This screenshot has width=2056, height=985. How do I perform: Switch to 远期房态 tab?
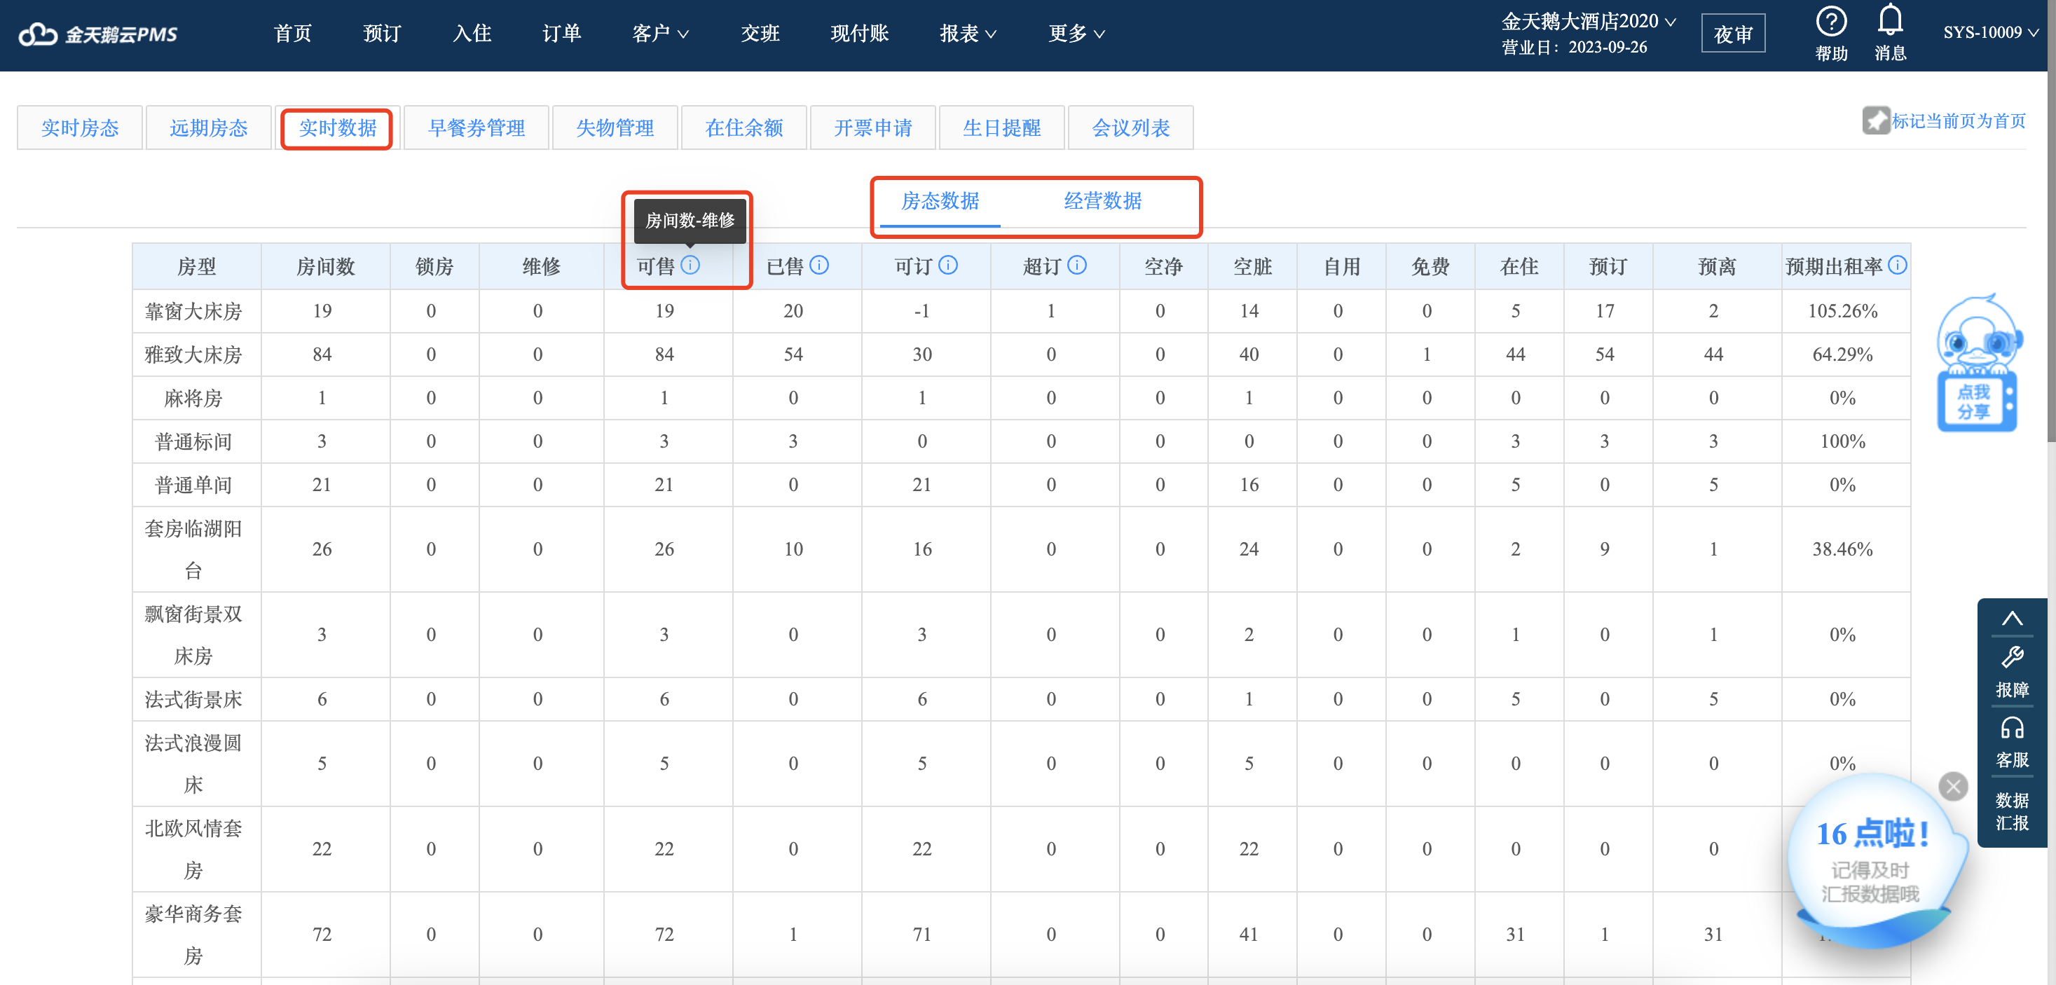tap(208, 128)
